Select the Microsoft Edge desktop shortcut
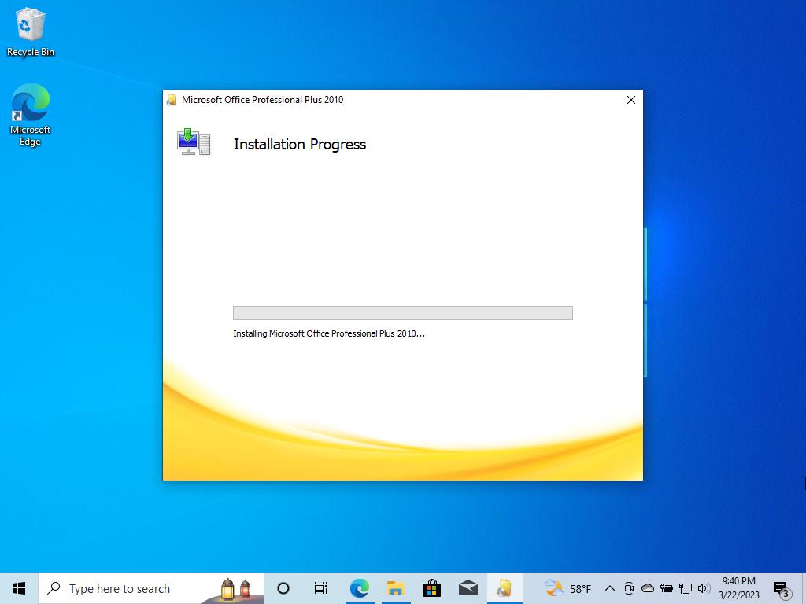Image resolution: width=806 pixels, height=604 pixels. 30,115
